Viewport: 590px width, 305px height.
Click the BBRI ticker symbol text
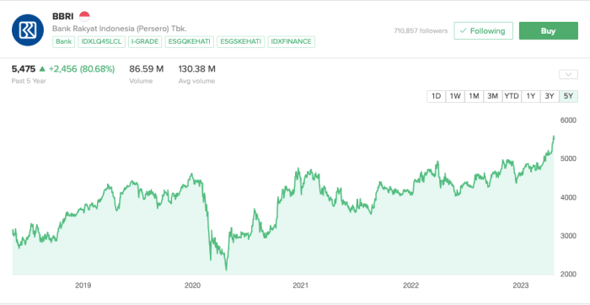tap(63, 17)
